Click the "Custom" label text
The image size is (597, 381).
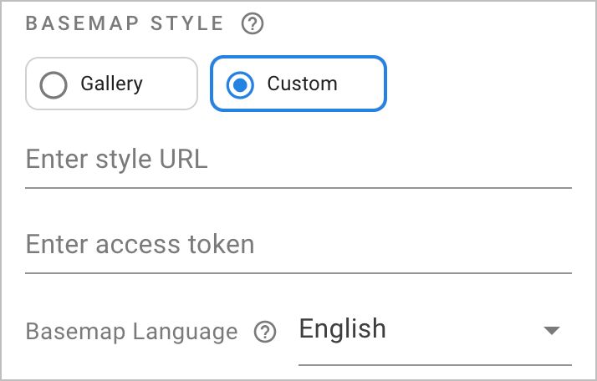[x=302, y=84]
